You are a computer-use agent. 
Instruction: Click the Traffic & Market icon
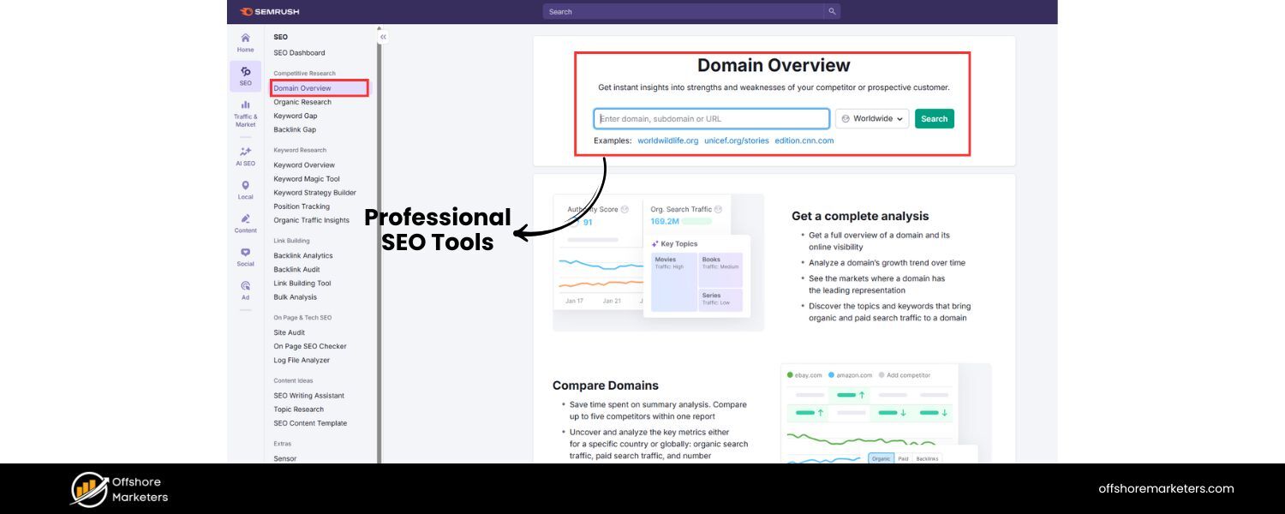(x=245, y=107)
